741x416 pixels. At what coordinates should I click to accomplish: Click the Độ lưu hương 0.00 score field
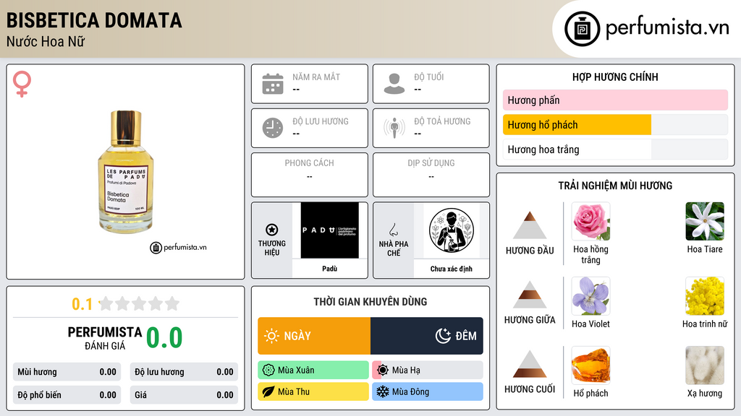(184, 372)
